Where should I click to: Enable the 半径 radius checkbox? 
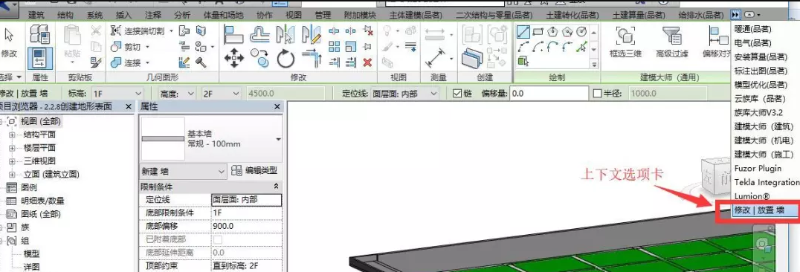click(x=598, y=94)
